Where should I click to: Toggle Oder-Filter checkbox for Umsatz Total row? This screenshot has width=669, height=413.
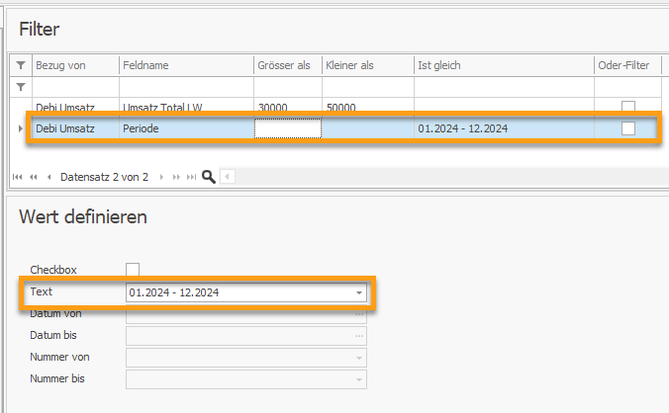(x=628, y=106)
